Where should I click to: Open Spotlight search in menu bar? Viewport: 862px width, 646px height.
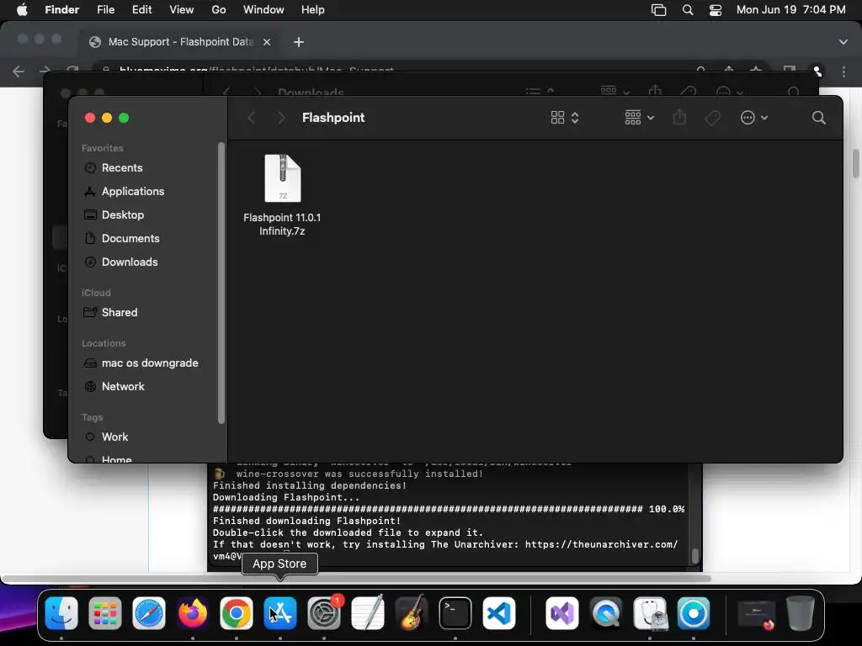tap(687, 10)
